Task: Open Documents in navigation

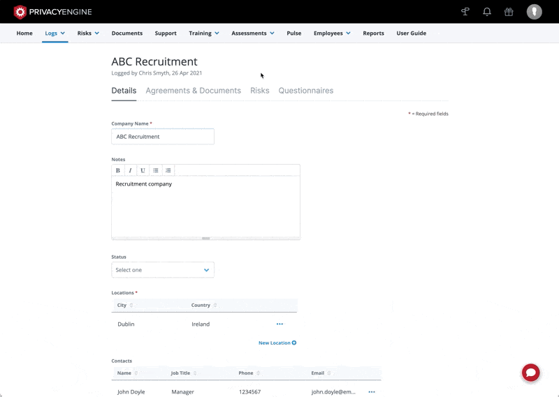Action: point(127,33)
